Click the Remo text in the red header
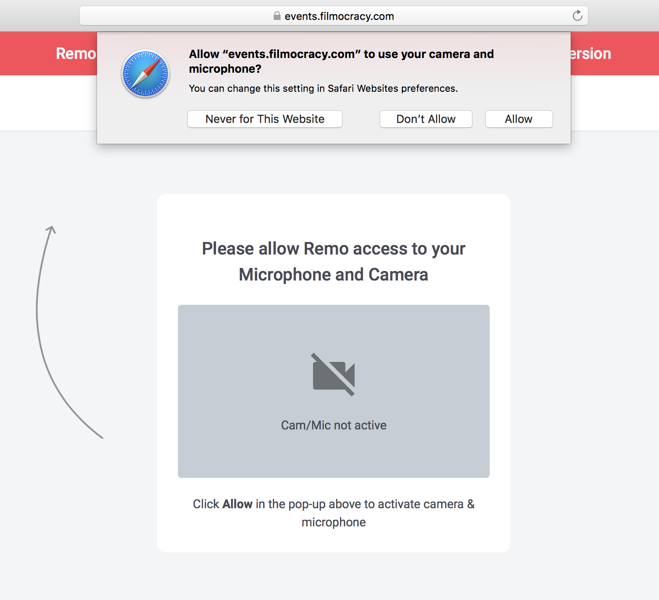The height and width of the screenshot is (600, 659). click(x=76, y=54)
